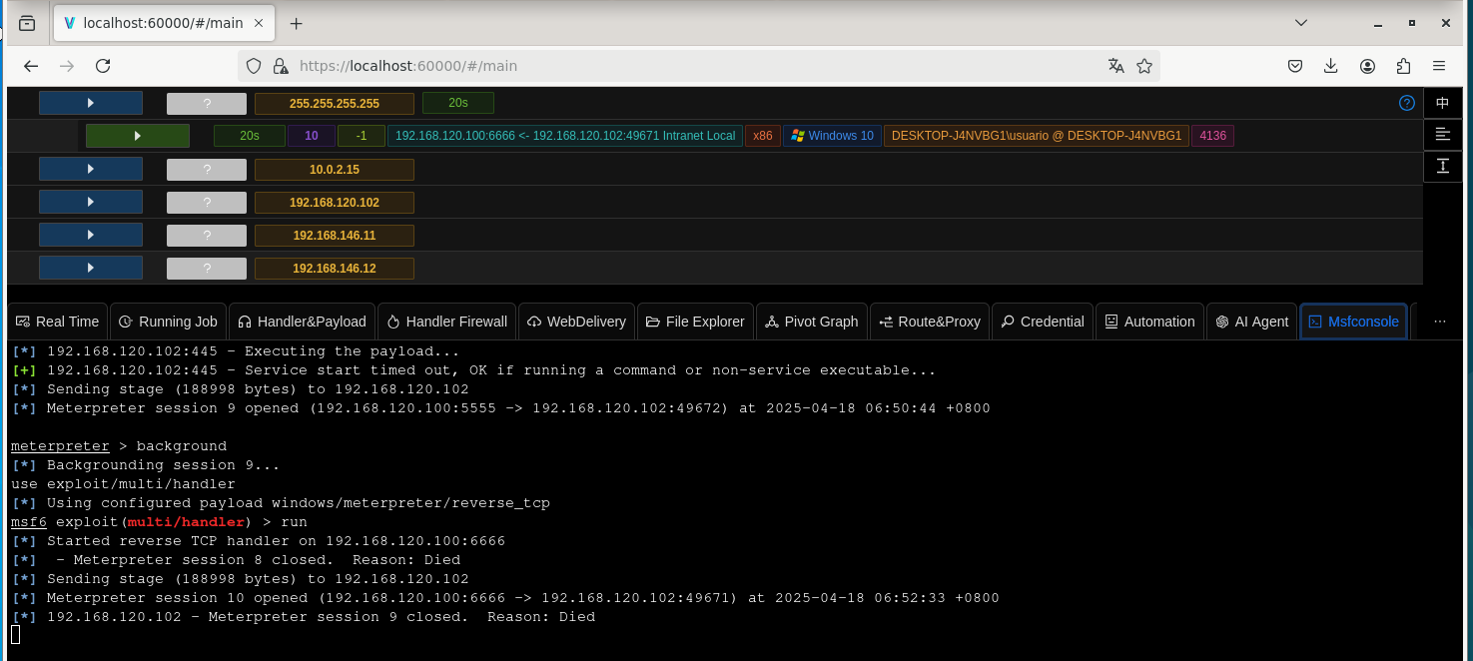Click unknown OS tag for 192.168.120.102
Screen dimensions: 1473x661
(x=207, y=203)
